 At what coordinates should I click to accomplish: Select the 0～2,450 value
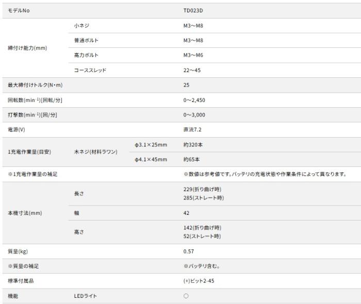tap(194, 100)
